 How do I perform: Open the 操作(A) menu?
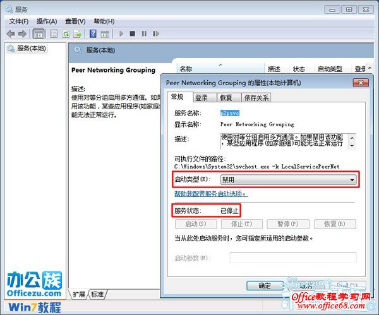(47, 21)
